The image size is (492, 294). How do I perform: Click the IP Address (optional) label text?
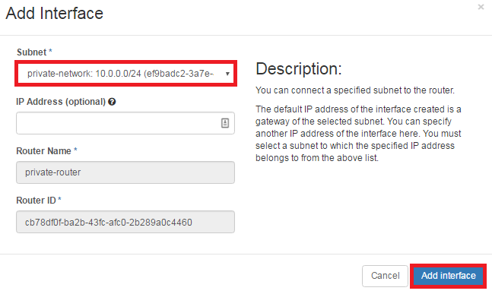(61, 102)
